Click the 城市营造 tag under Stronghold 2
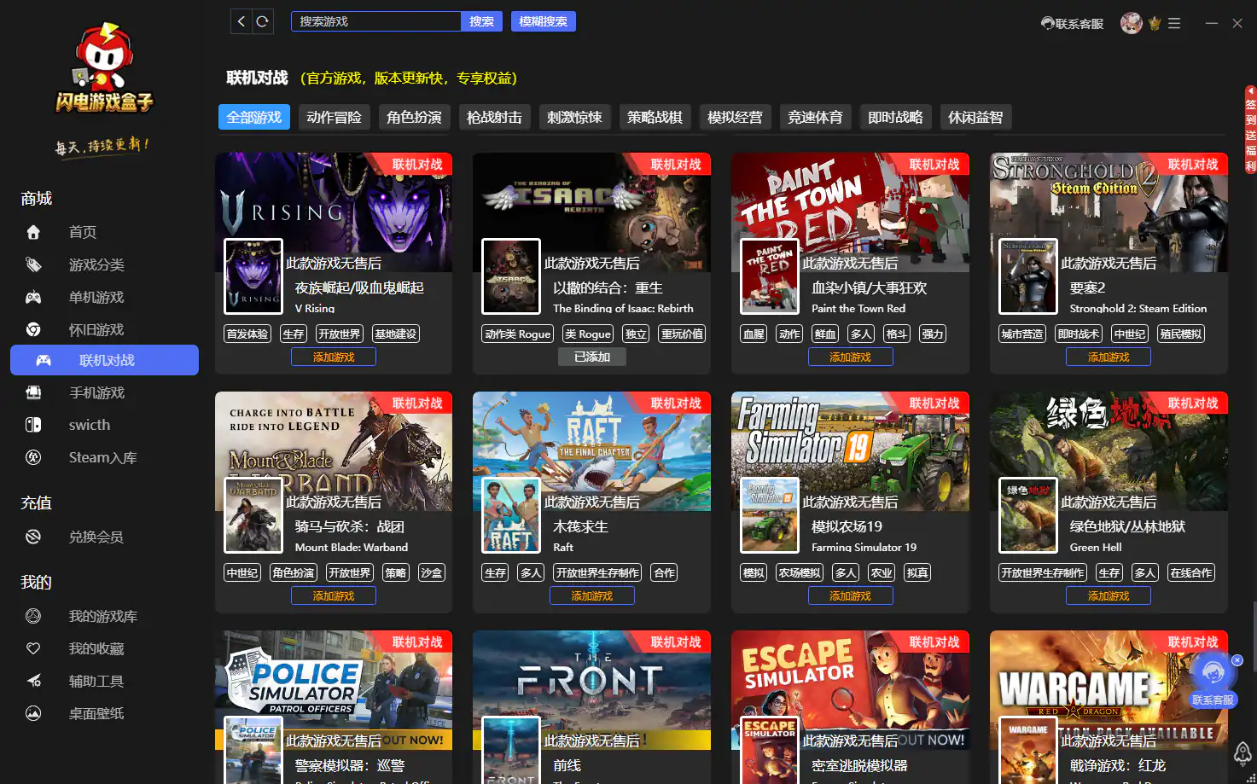The height and width of the screenshot is (784, 1257). 1022,334
